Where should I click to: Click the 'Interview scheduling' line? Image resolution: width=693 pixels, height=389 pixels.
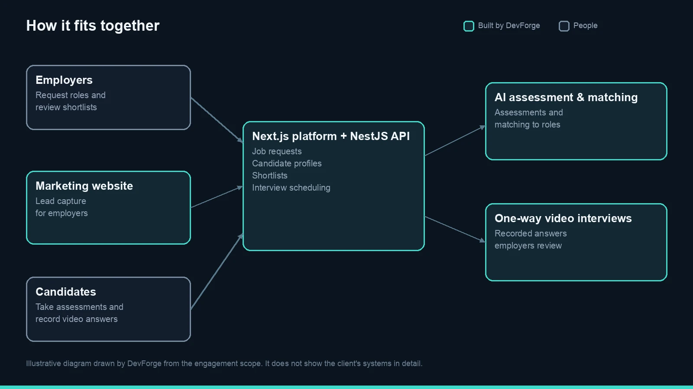(291, 188)
